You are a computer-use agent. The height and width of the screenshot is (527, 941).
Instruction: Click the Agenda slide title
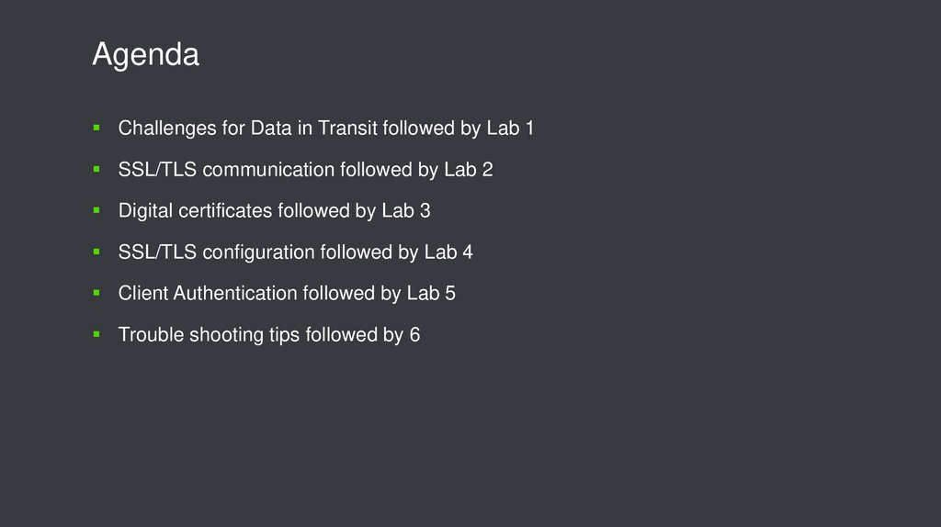pyautogui.click(x=145, y=56)
